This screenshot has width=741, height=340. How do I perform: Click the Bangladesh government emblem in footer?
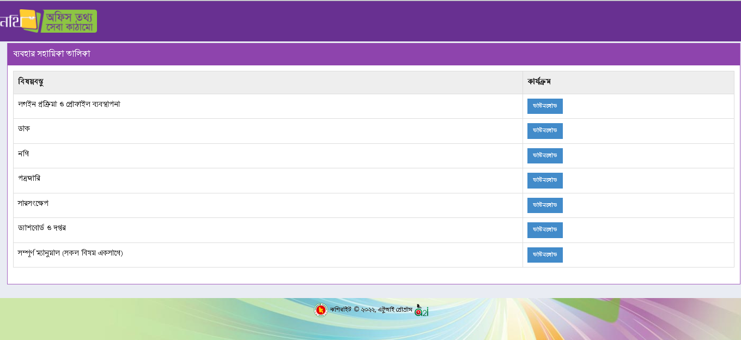pyautogui.click(x=321, y=310)
